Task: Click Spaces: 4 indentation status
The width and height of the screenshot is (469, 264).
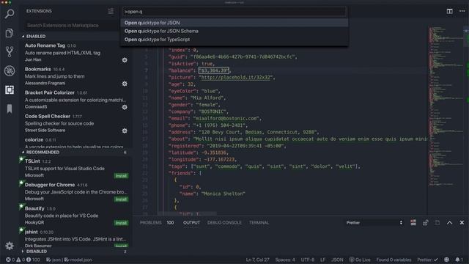Action: pyautogui.click(x=285, y=260)
